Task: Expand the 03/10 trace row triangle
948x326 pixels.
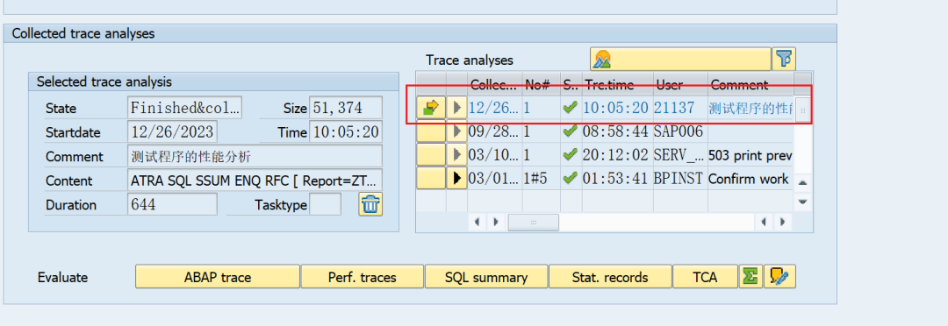Action: (x=457, y=154)
